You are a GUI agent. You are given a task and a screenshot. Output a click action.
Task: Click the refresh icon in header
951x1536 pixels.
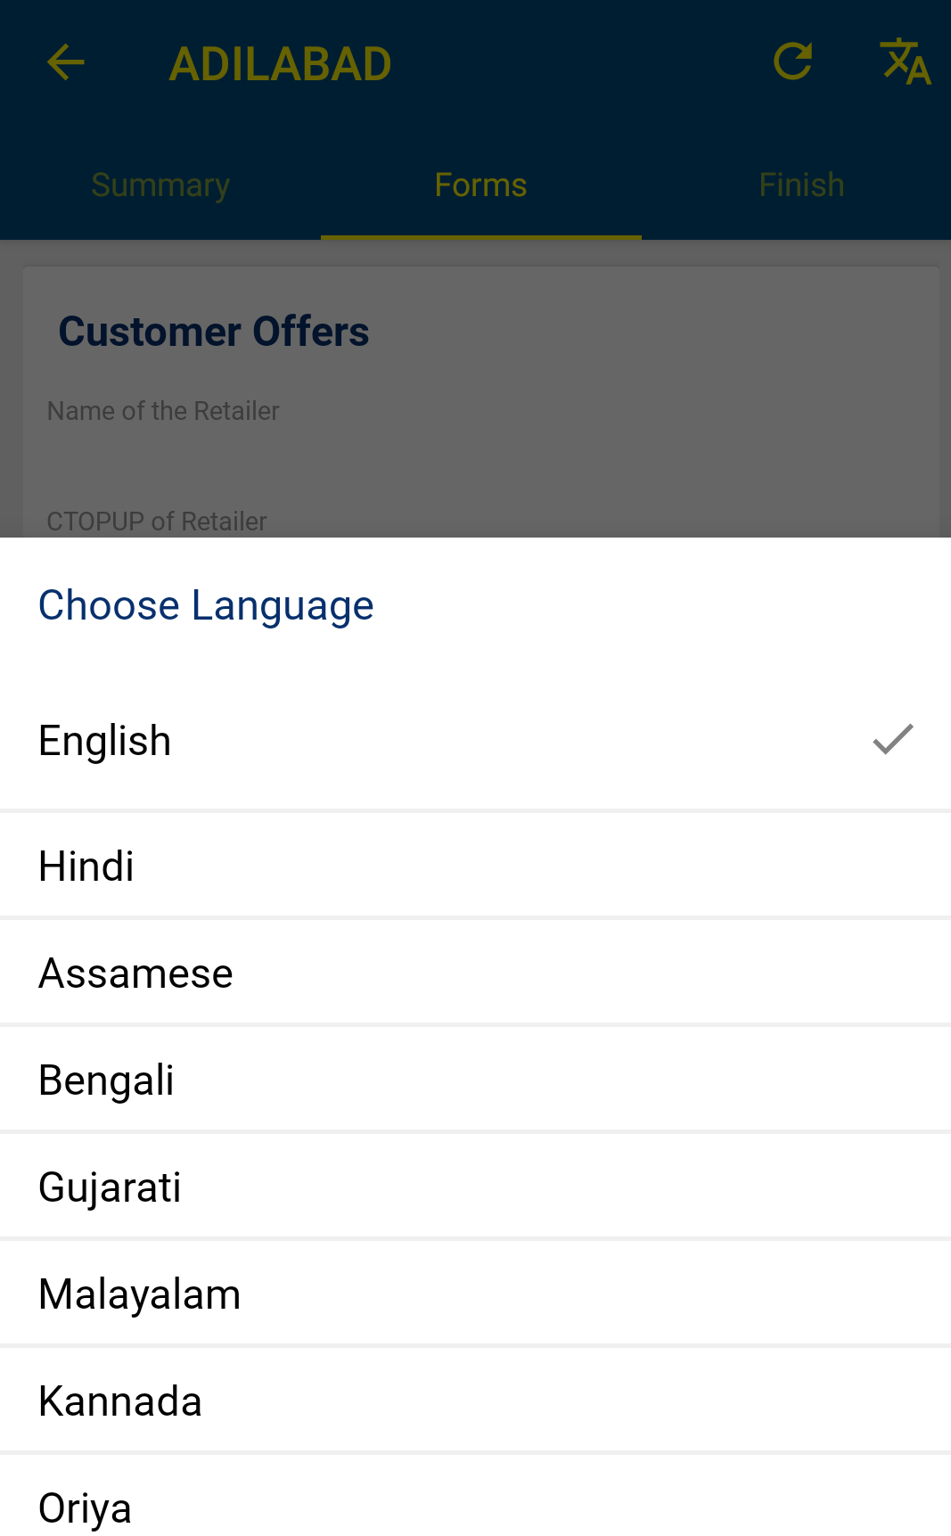pyautogui.click(x=792, y=62)
